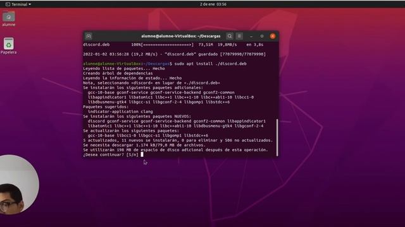This screenshot has width=405, height=227.
Task: Click the 'Creando árbol de dependencias' line
Action: pos(118,73)
